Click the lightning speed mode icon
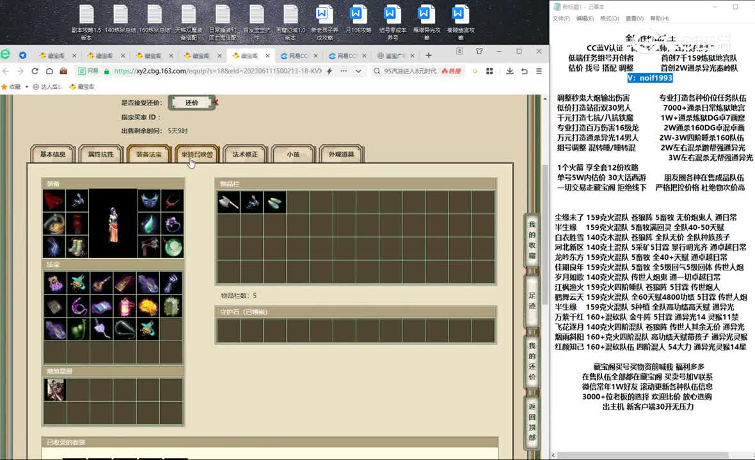The width and height of the screenshot is (755, 460). 330,71
